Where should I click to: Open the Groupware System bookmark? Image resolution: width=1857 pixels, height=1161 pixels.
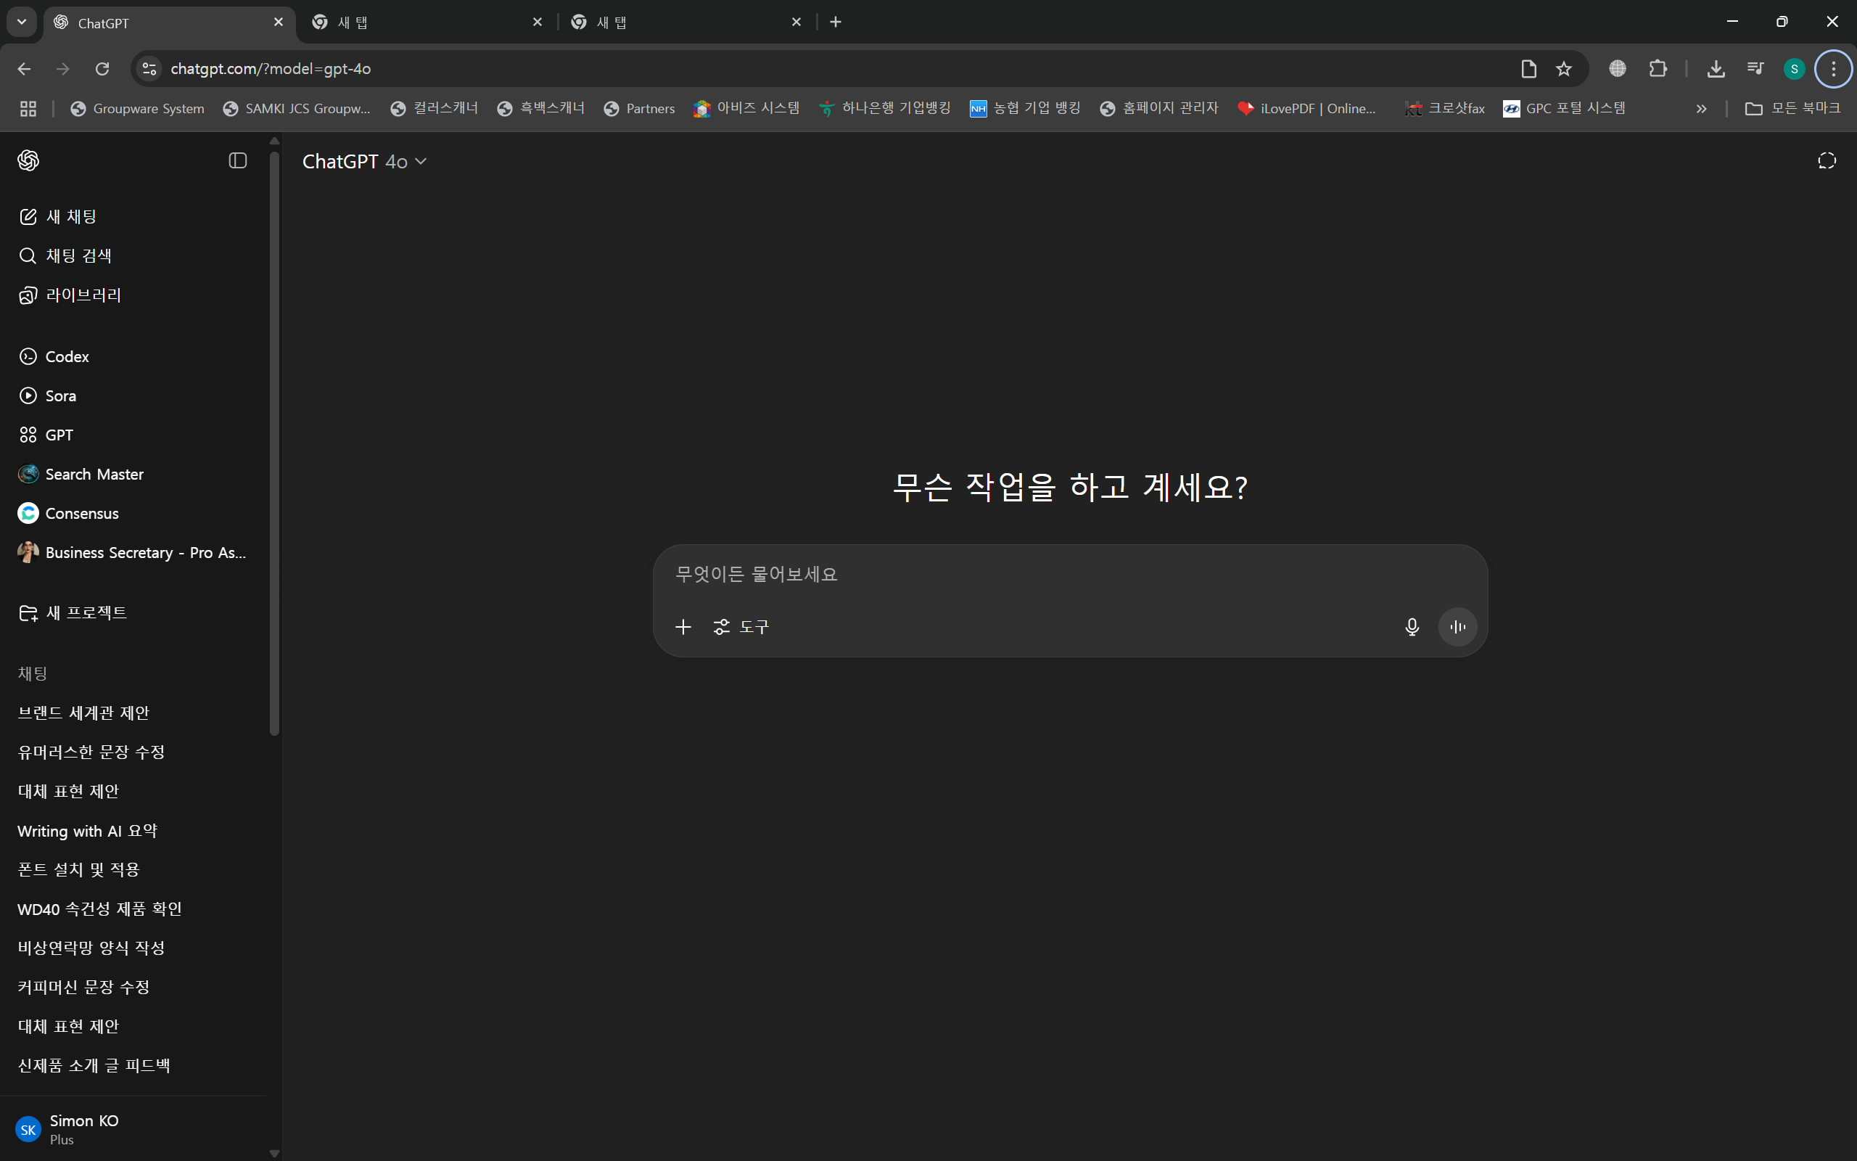tap(137, 109)
